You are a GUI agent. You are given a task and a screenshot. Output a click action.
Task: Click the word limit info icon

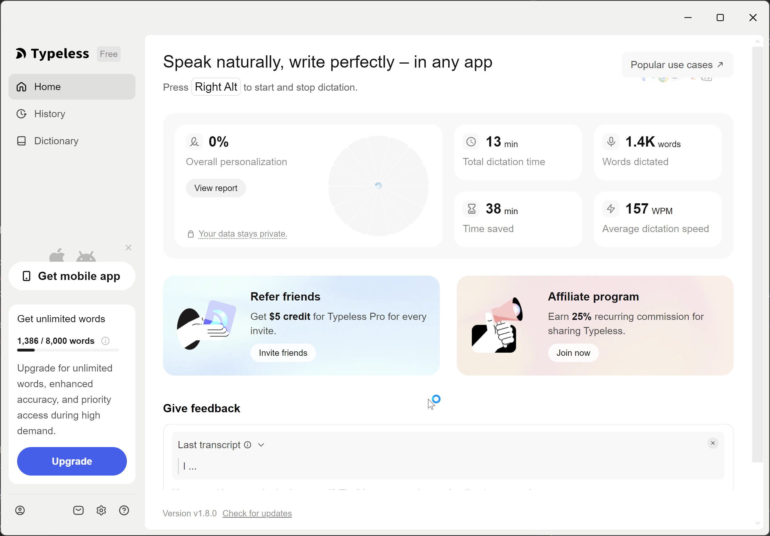click(x=105, y=341)
